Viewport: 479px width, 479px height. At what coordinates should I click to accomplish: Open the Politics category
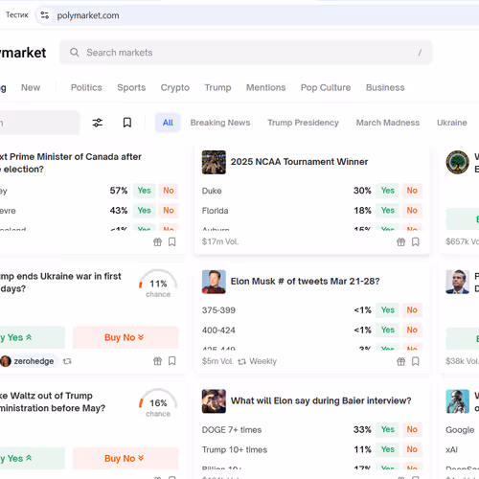(86, 87)
